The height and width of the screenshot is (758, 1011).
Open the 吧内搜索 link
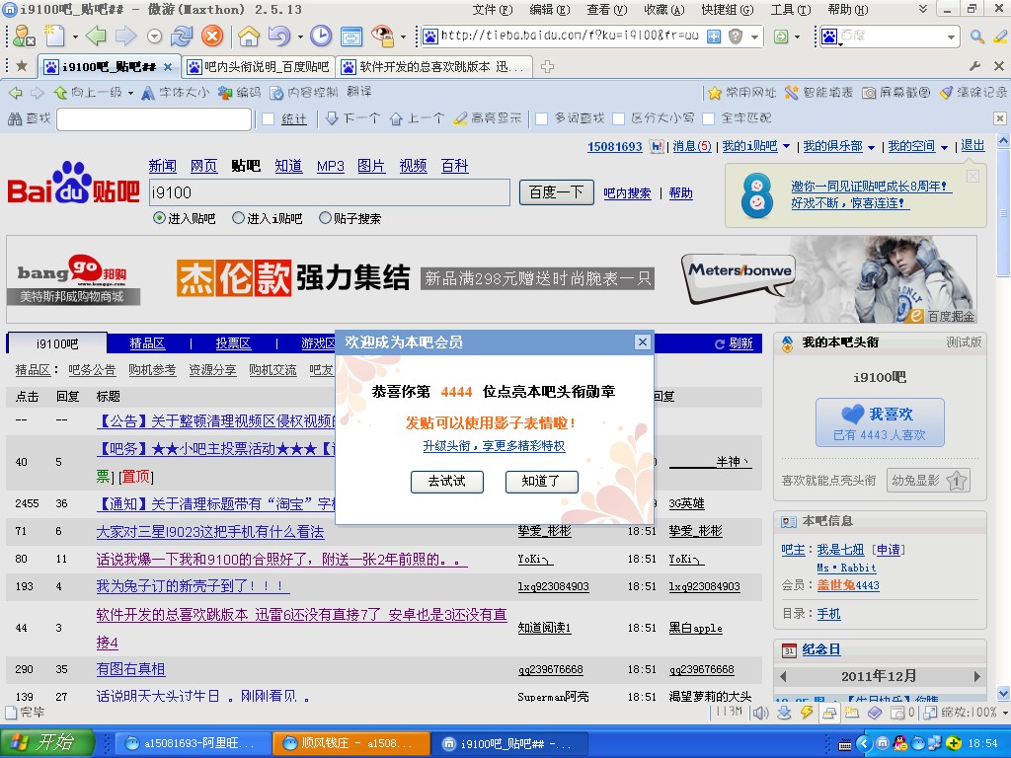pos(627,192)
